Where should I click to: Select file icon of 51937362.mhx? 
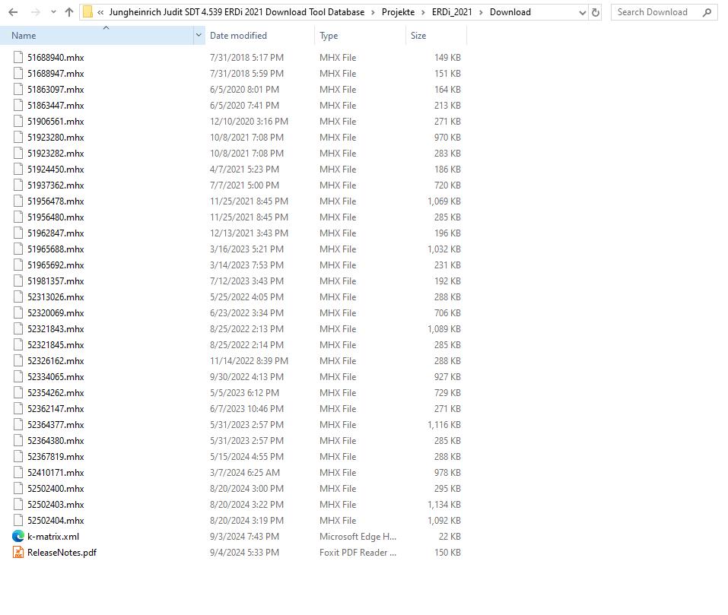[18, 185]
